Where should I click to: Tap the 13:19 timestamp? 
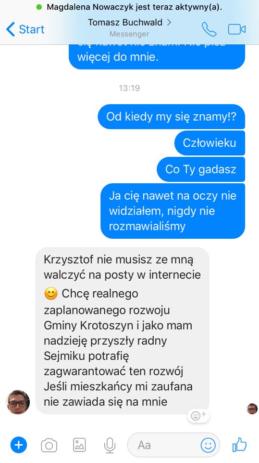[x=129, y=88]
